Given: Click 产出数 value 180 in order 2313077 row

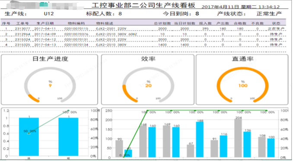Looking at the screenshot, I should (x=223, y=29).
